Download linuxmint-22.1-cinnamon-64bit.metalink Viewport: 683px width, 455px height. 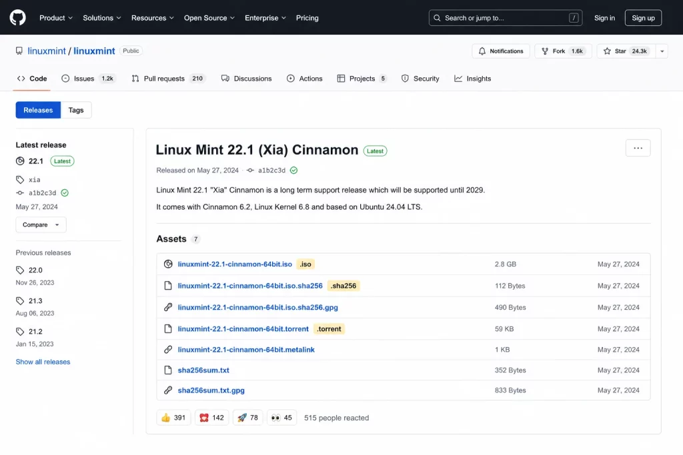tap(246, 349)
